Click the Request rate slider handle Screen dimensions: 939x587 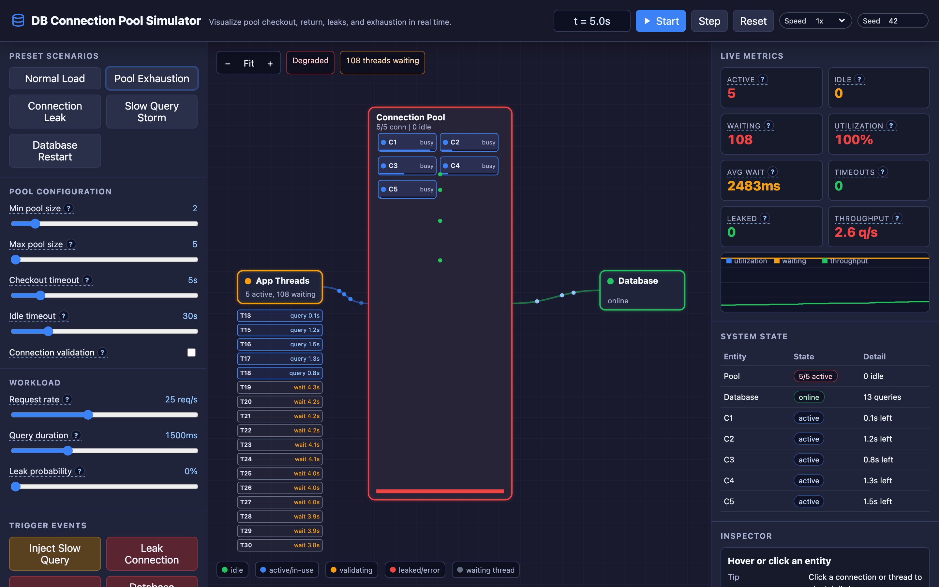point(88,414)
